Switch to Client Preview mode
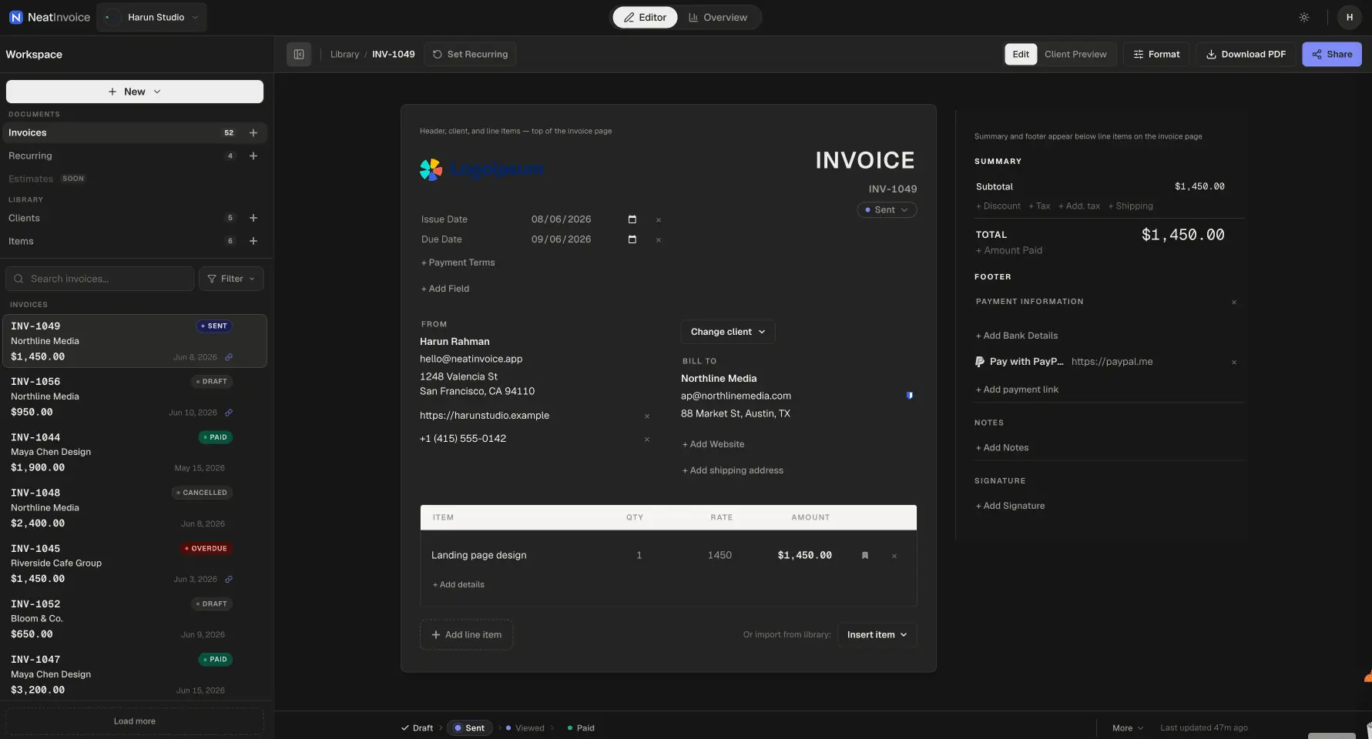The height and width of the screenshot is (739, 1372). click(x=1075, y=54)
